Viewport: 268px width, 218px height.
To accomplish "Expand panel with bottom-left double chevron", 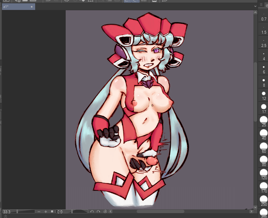I will [5, 216].
